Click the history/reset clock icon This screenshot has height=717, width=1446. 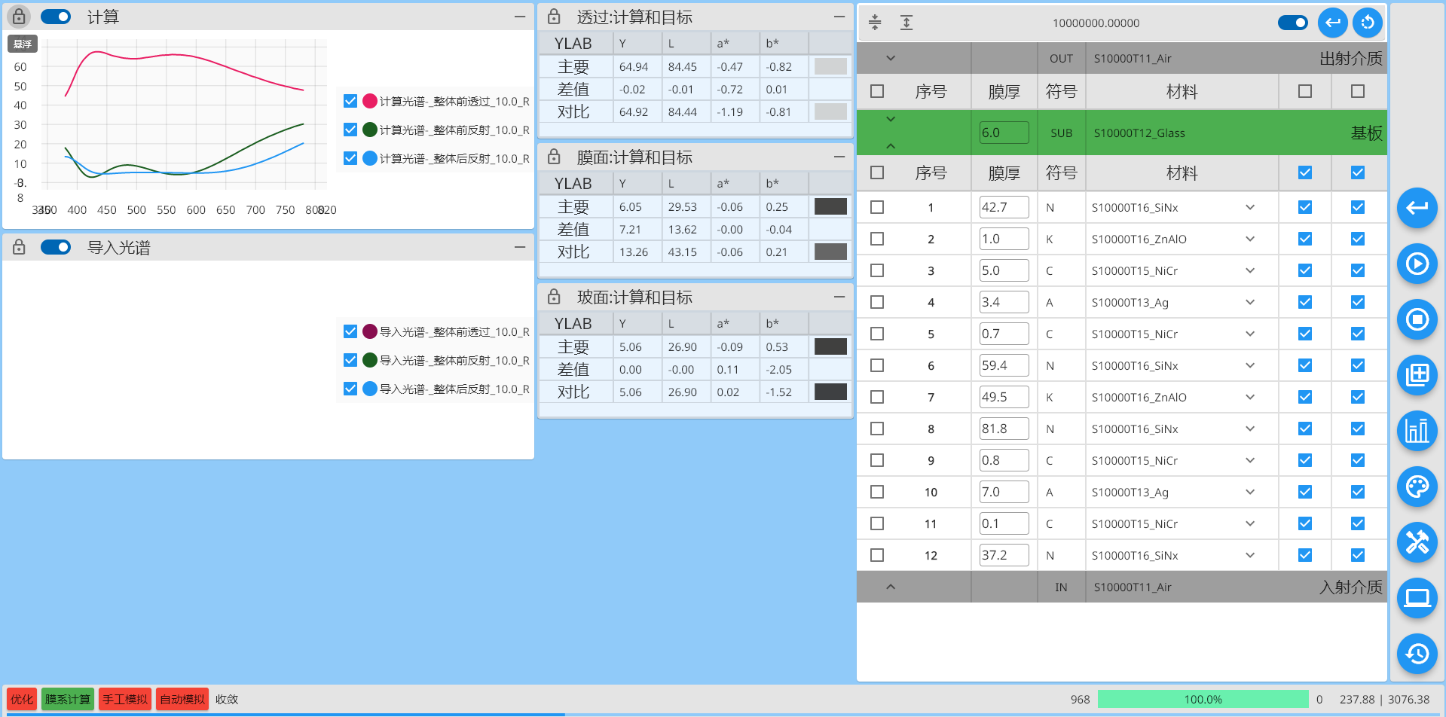(1417, 654)
